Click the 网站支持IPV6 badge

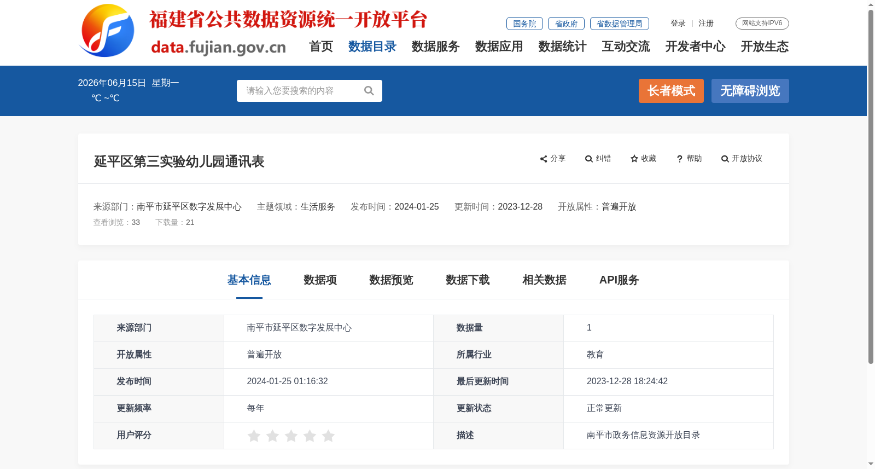pyautogui.click(x=762, y=24)
